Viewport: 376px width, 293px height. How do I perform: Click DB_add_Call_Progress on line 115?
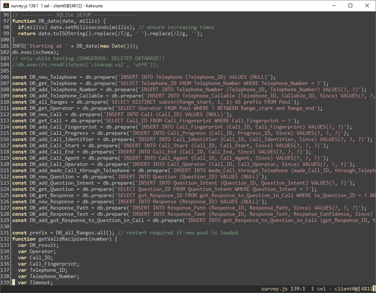[x=59, y=133]
